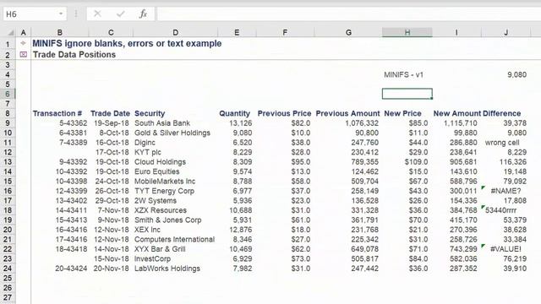The image size is (541, 304).
Task: Click the 'Quantity' column heading
Action: click(235, 113)
